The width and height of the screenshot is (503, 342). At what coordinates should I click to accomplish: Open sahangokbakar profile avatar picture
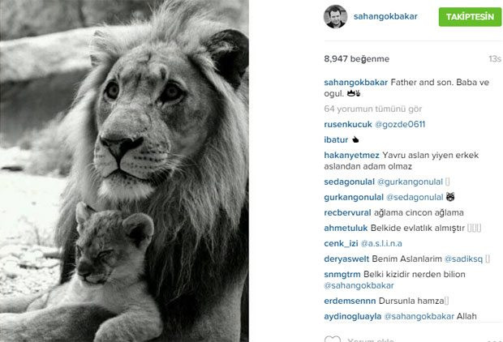point(335,16)
